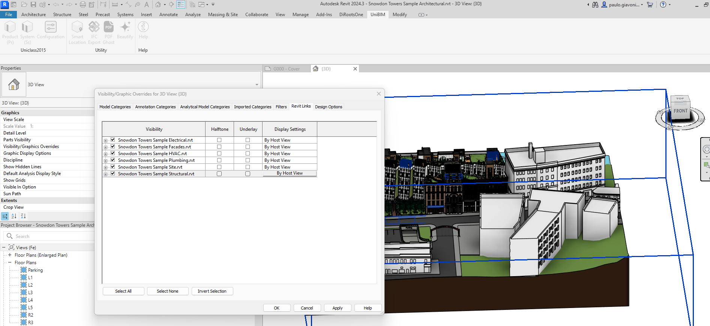Expand the Snowdon Towers Sample Site.rvt row
Image resolution: width=710 pixels, height=326 pixels.
pyautogui.click(x=106, y=167)
